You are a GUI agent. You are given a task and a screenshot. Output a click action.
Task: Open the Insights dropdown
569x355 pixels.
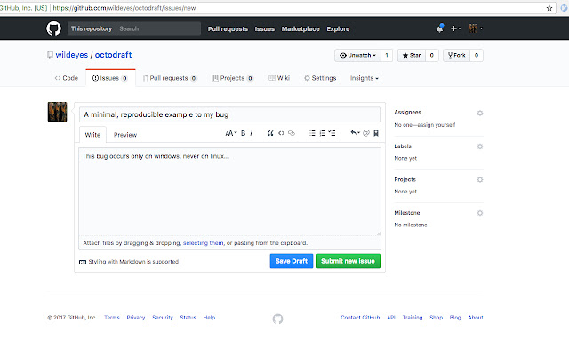(x=364, y=78)
